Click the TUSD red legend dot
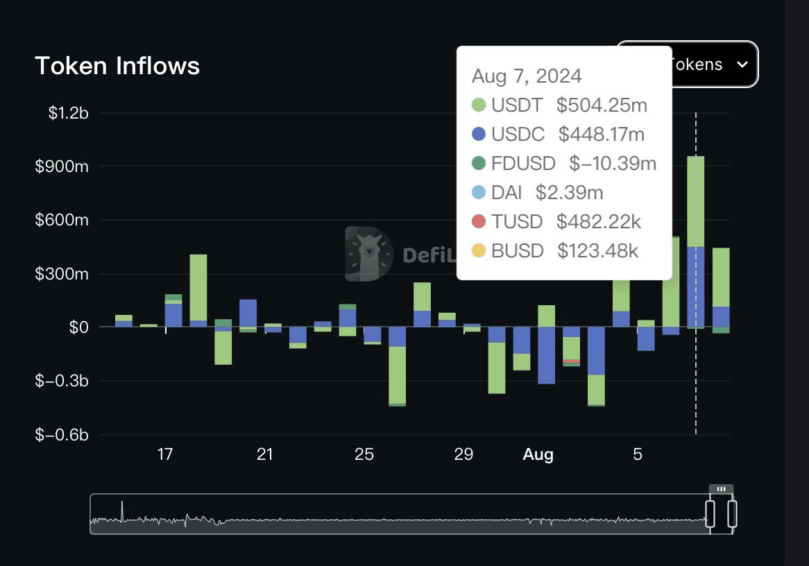Screen dimensions: 809x566 click(x=479, y=221)
